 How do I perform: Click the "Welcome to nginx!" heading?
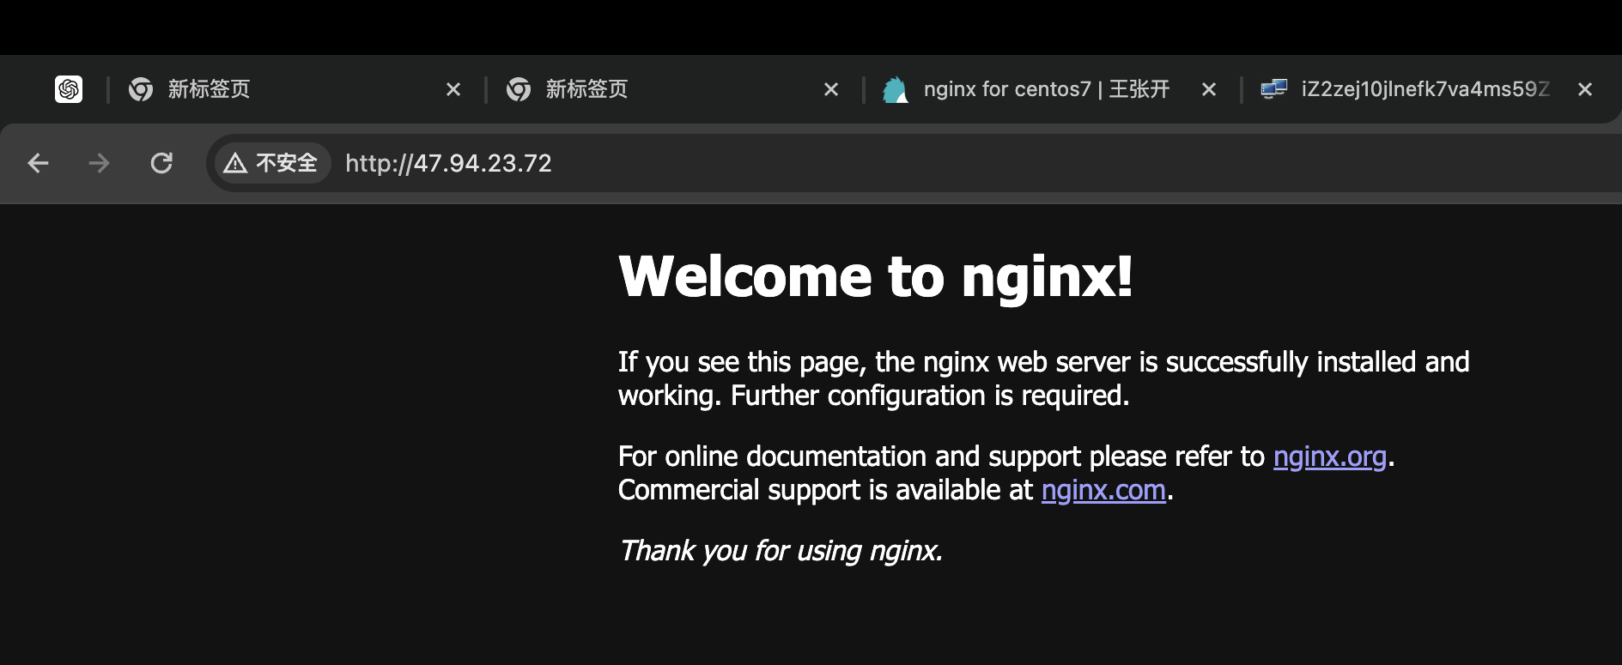click(876, 277)
